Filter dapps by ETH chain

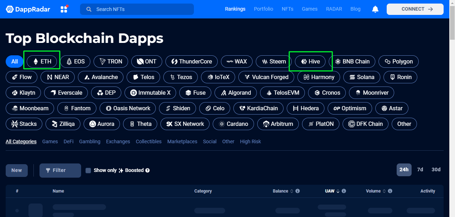click(42, 61)
